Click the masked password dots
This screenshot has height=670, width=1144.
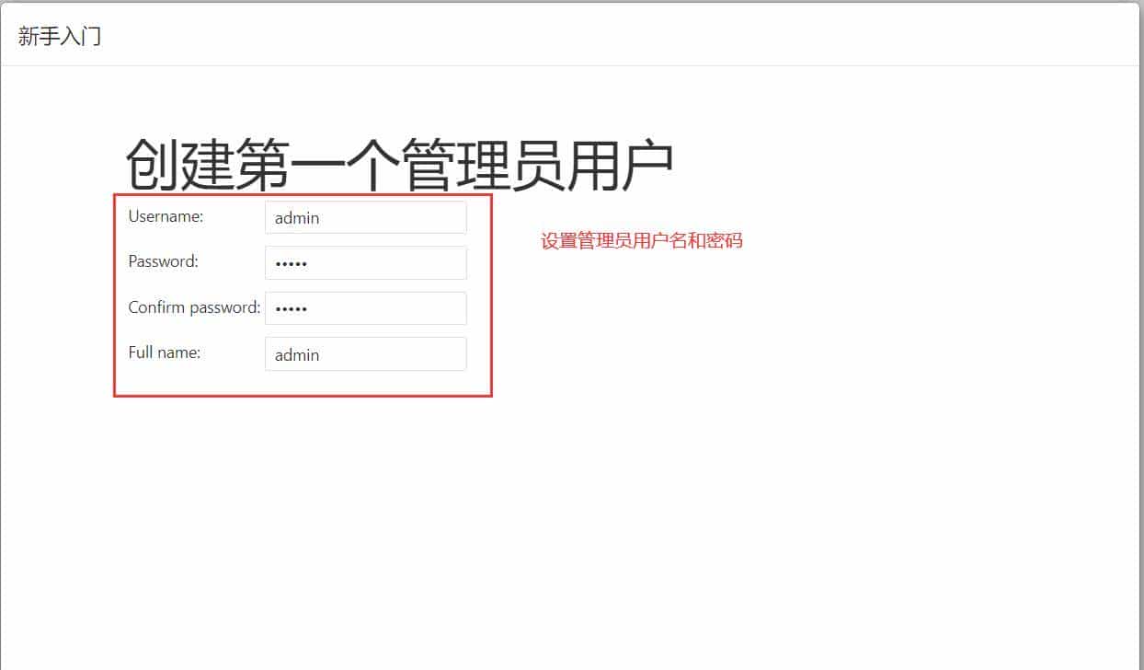[290, 262]
